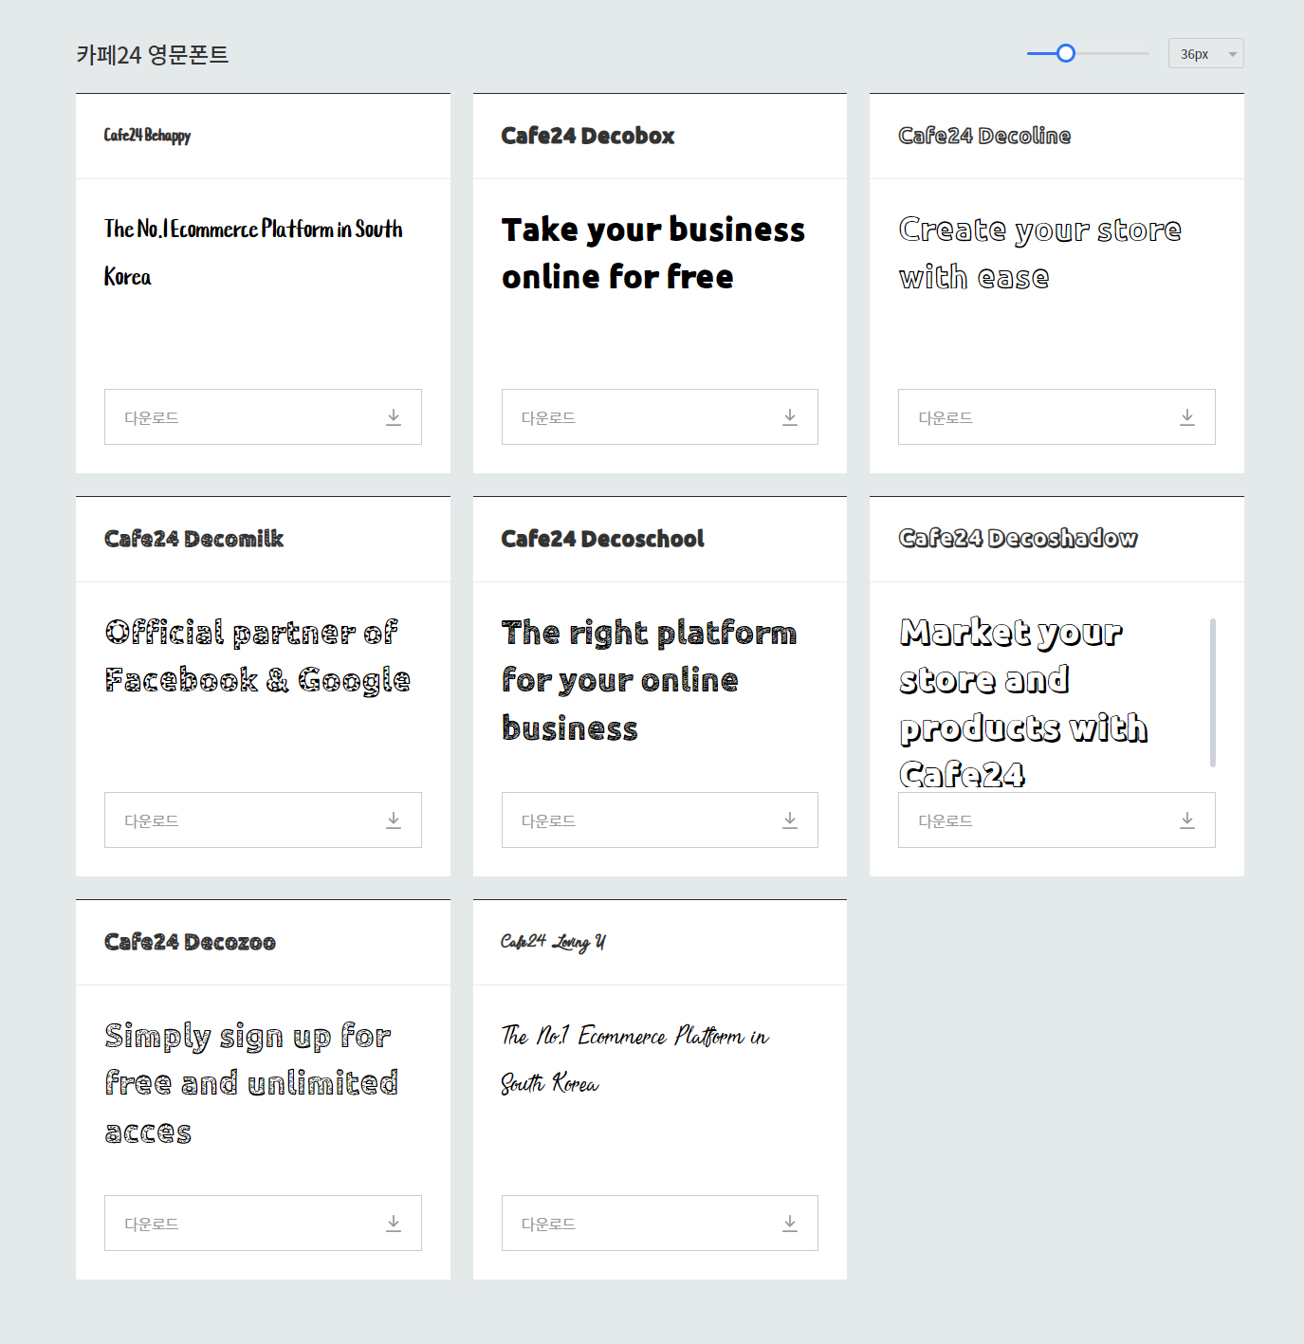Click the 다운로드 button under Decobox preview
Viewport: 1304px width, 1344px height.
(660, 417)
